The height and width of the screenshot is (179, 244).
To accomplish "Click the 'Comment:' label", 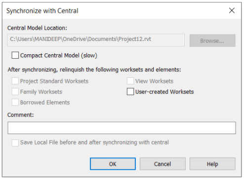I will [21, 115].
